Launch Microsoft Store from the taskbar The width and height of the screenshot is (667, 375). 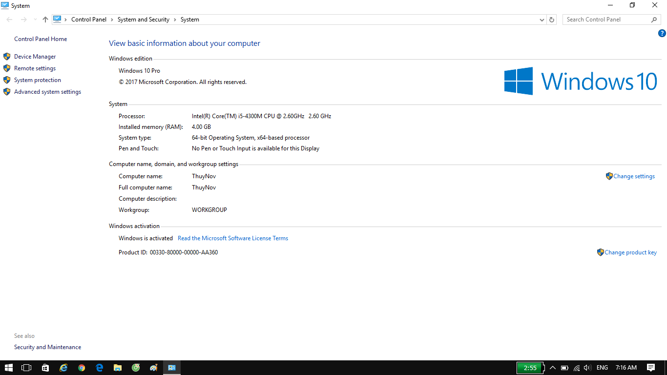(45, 368)
